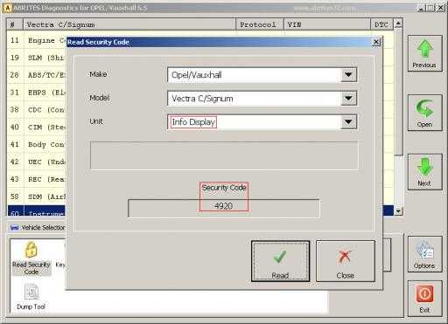448x324 pixels.
Task: Select row 26 ABS/TC in the list
Action: pos(37,75)
